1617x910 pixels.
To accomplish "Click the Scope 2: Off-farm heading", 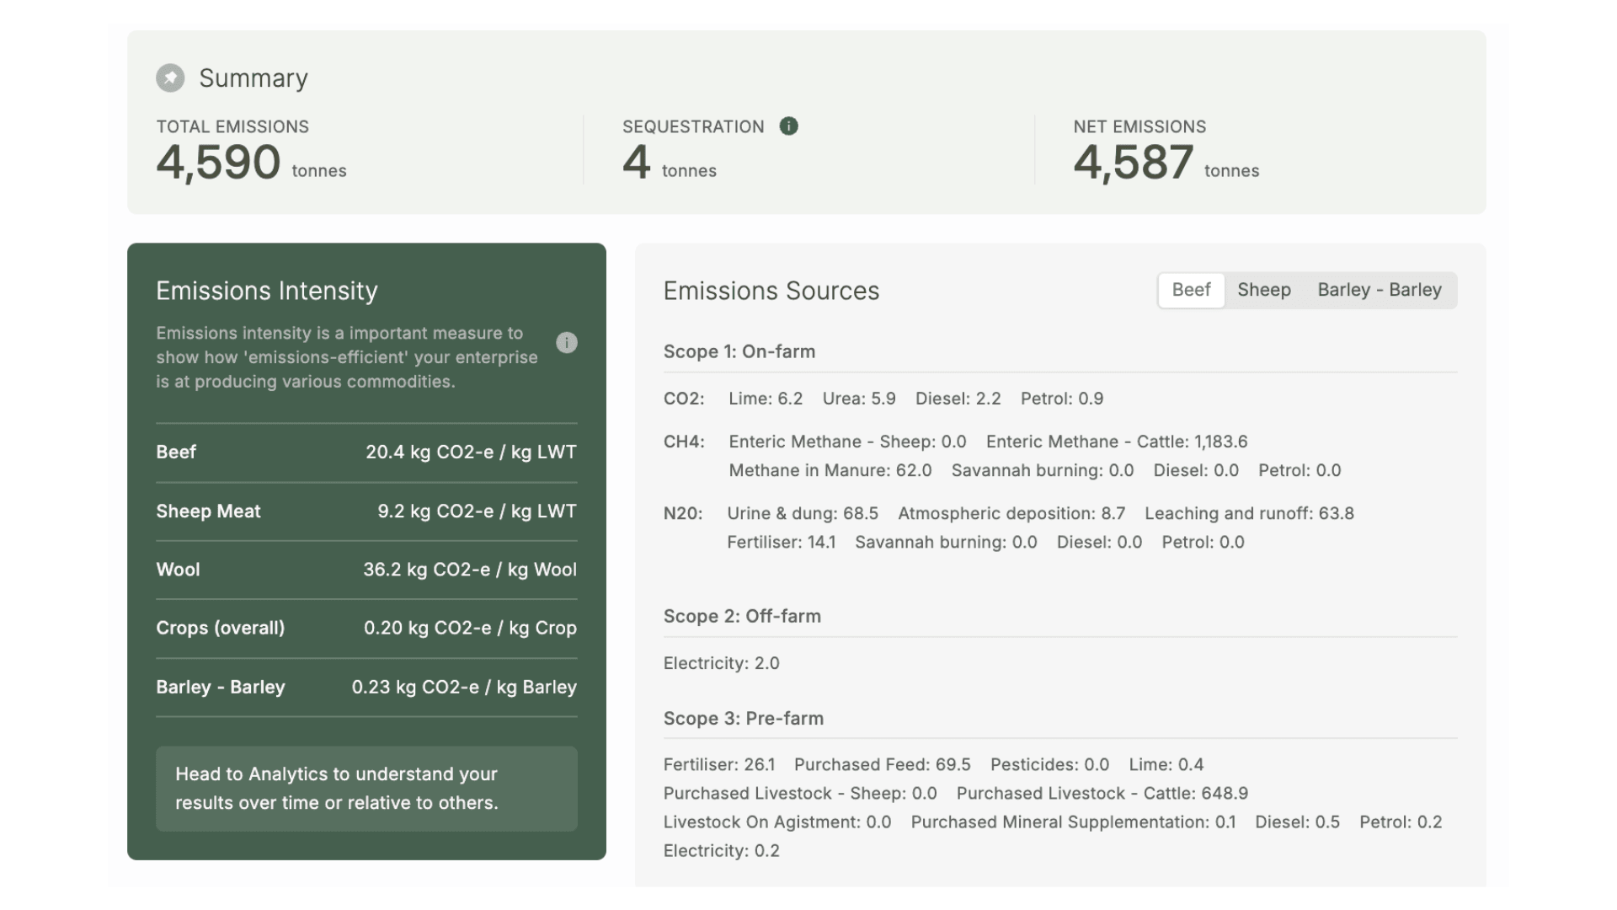I will pyautogui.click(x=742, y=617).
